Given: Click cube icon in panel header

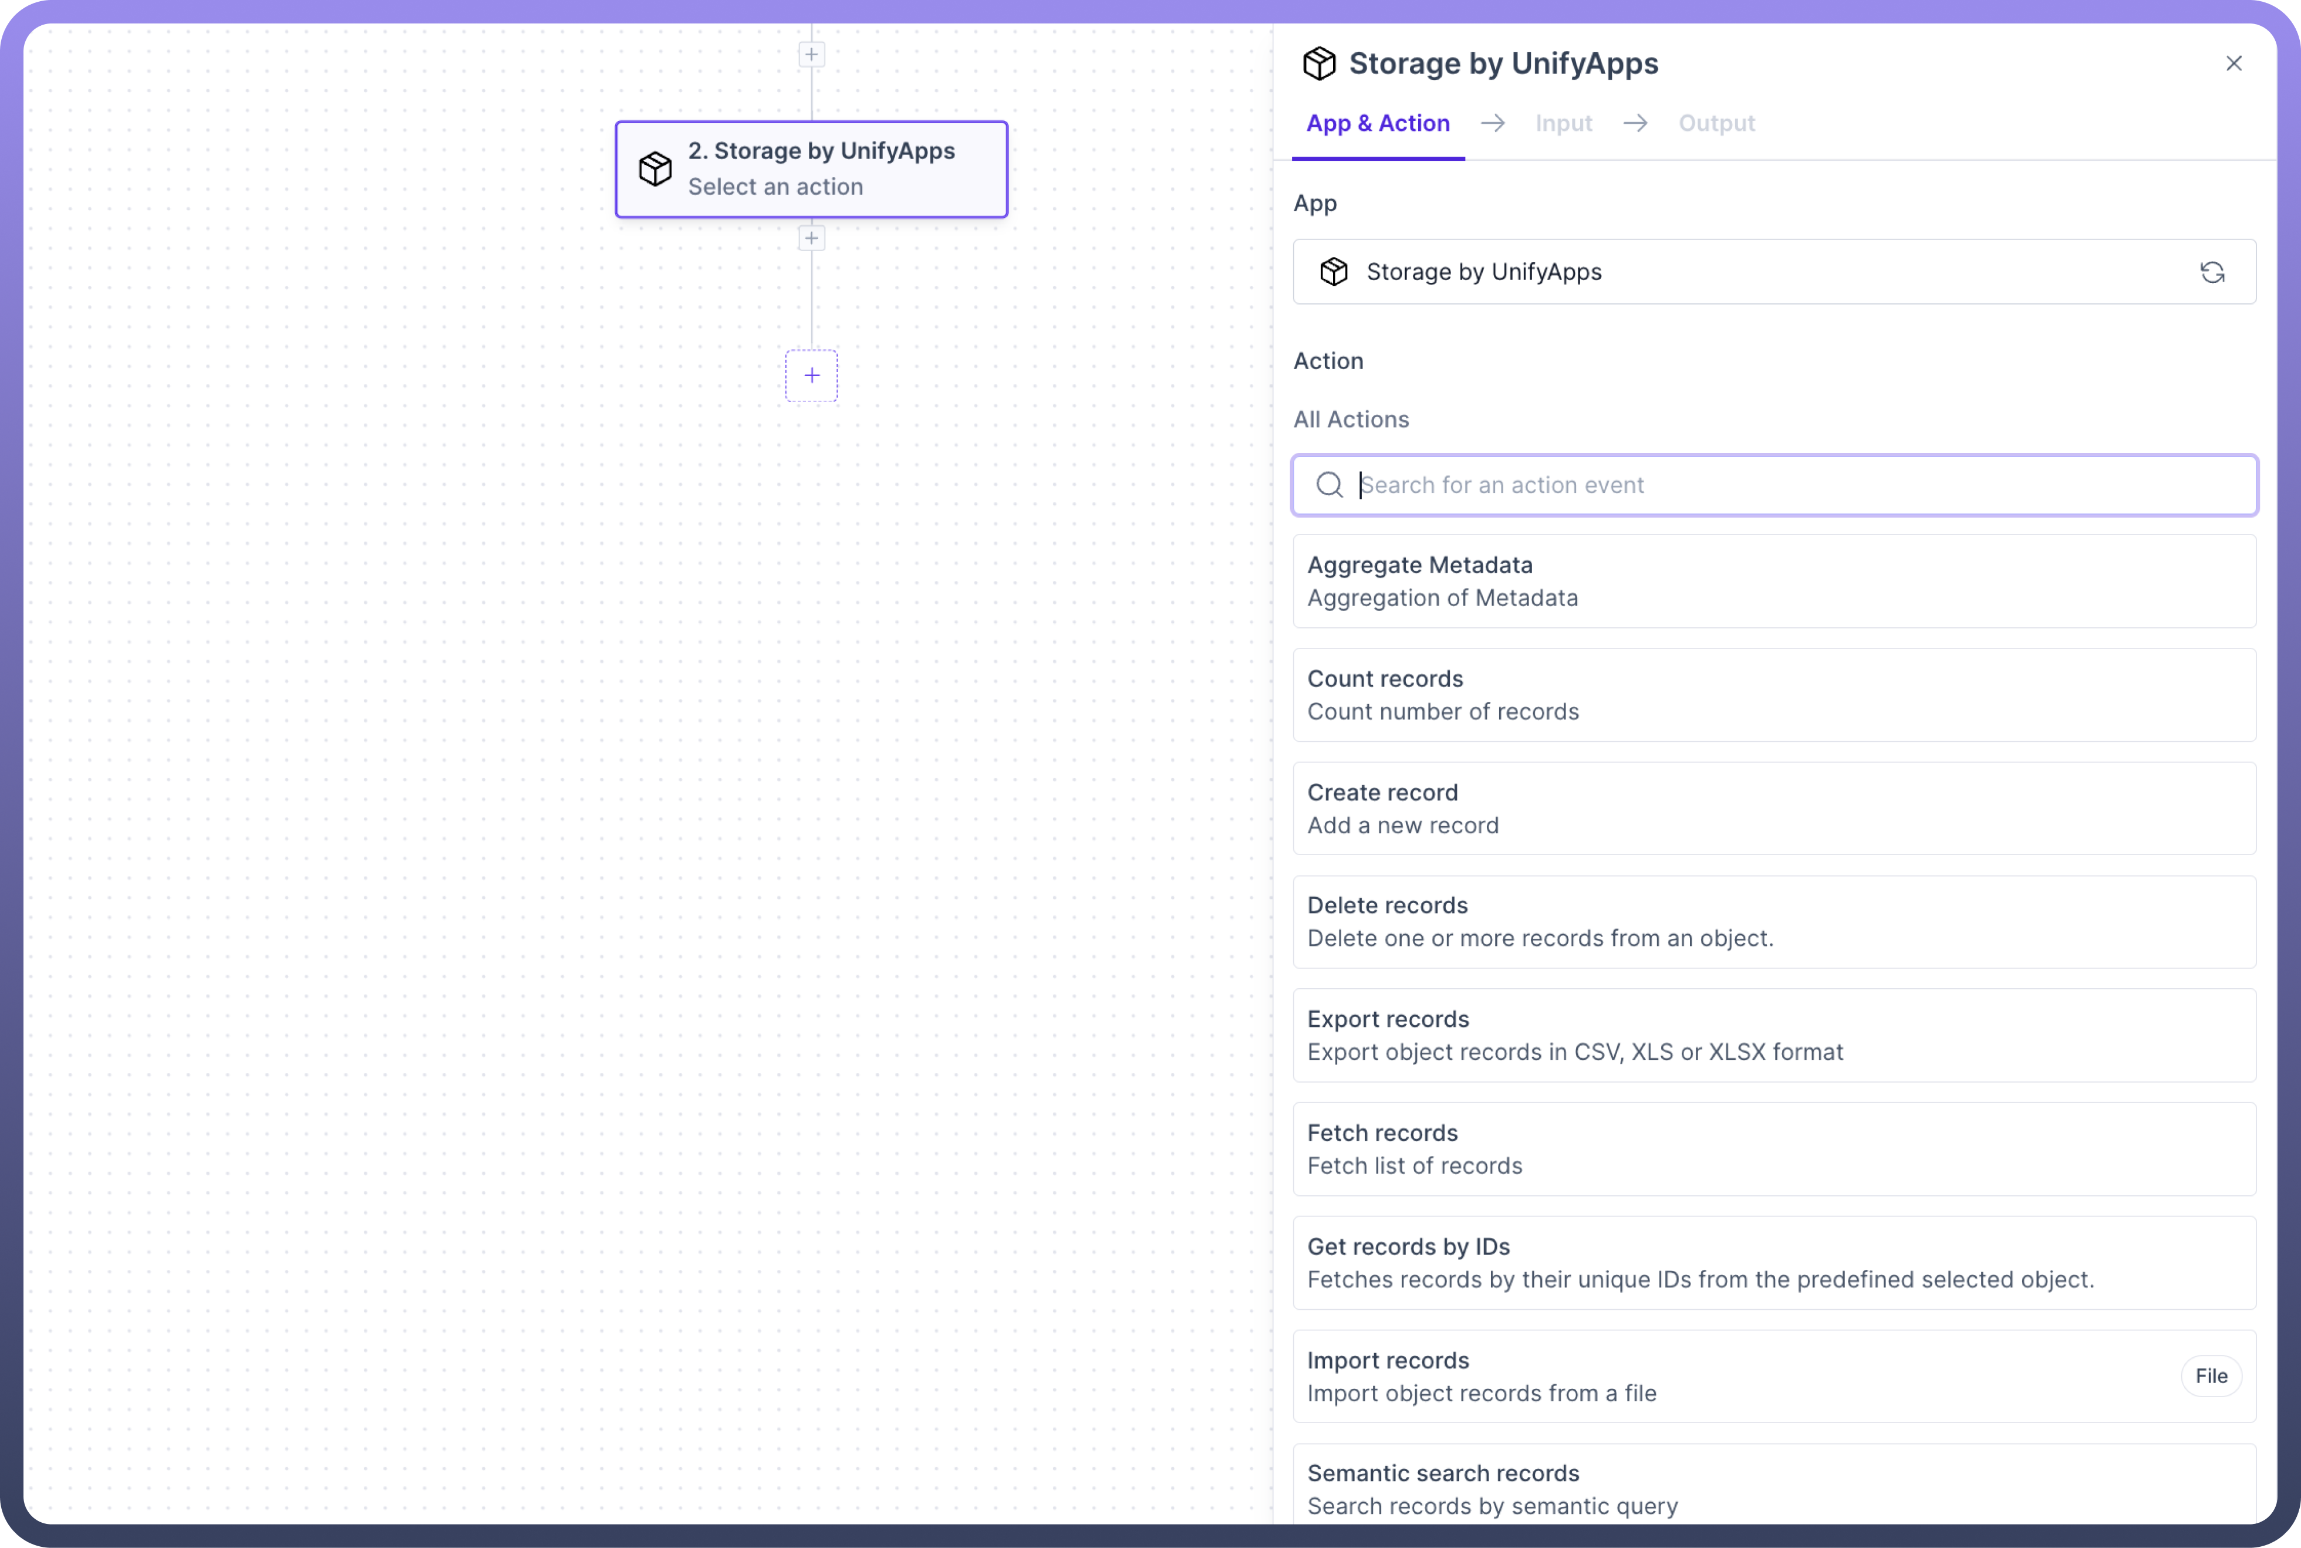Looking at the screenshot, I should click(x=1318, y=63).
